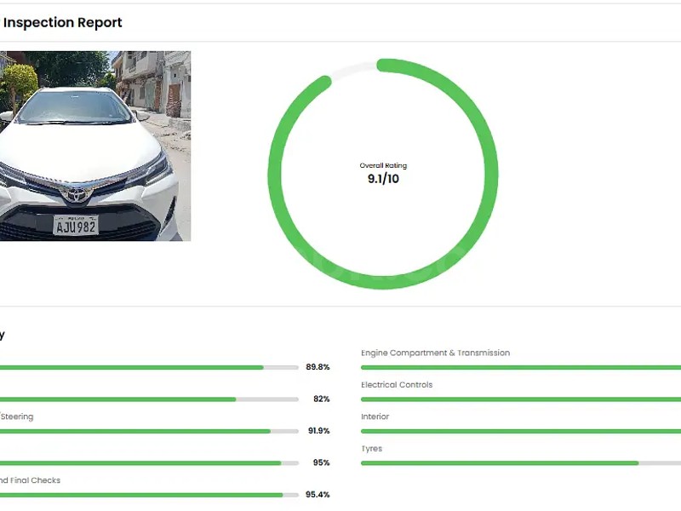Click the Electrical Controls label

(x=397, y=385)
